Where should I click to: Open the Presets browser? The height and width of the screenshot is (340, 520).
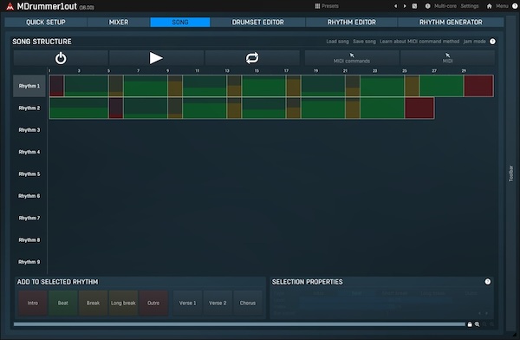(327, 6)
